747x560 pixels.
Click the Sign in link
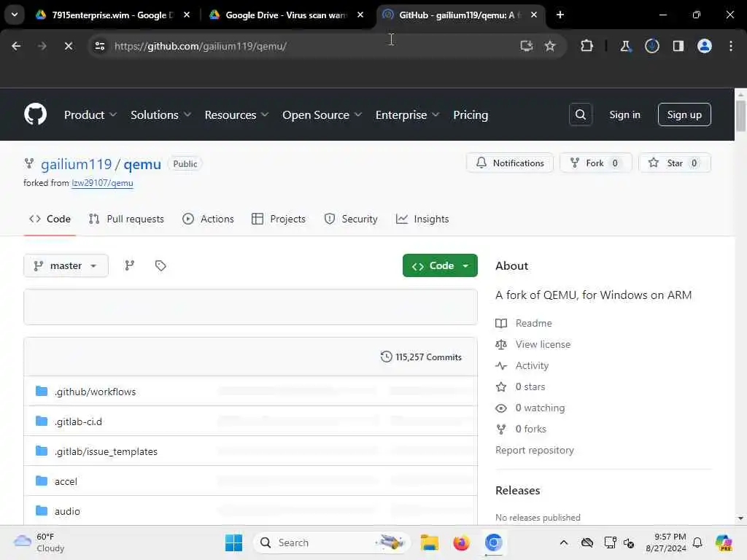(624, 114)
